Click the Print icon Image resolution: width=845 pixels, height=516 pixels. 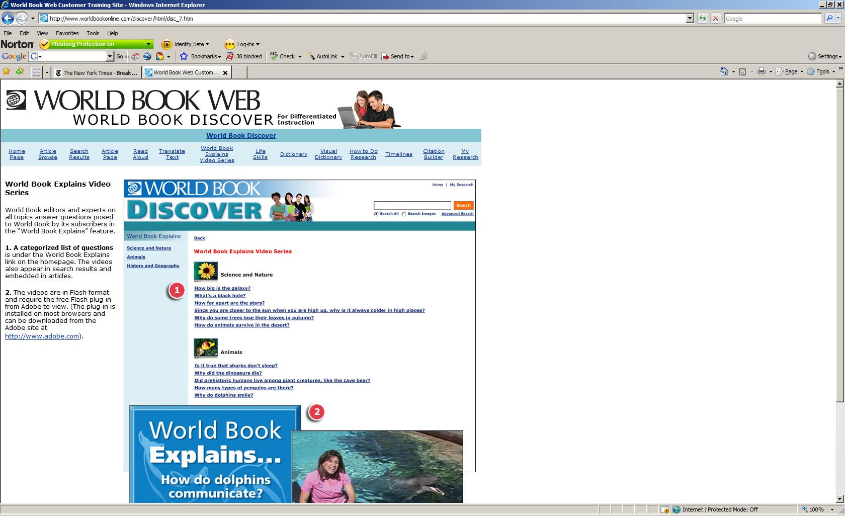[x=762, y=71]
